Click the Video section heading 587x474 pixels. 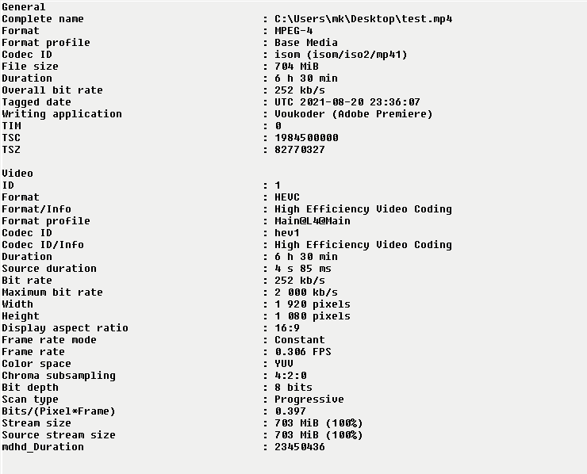tap(17, 174)
